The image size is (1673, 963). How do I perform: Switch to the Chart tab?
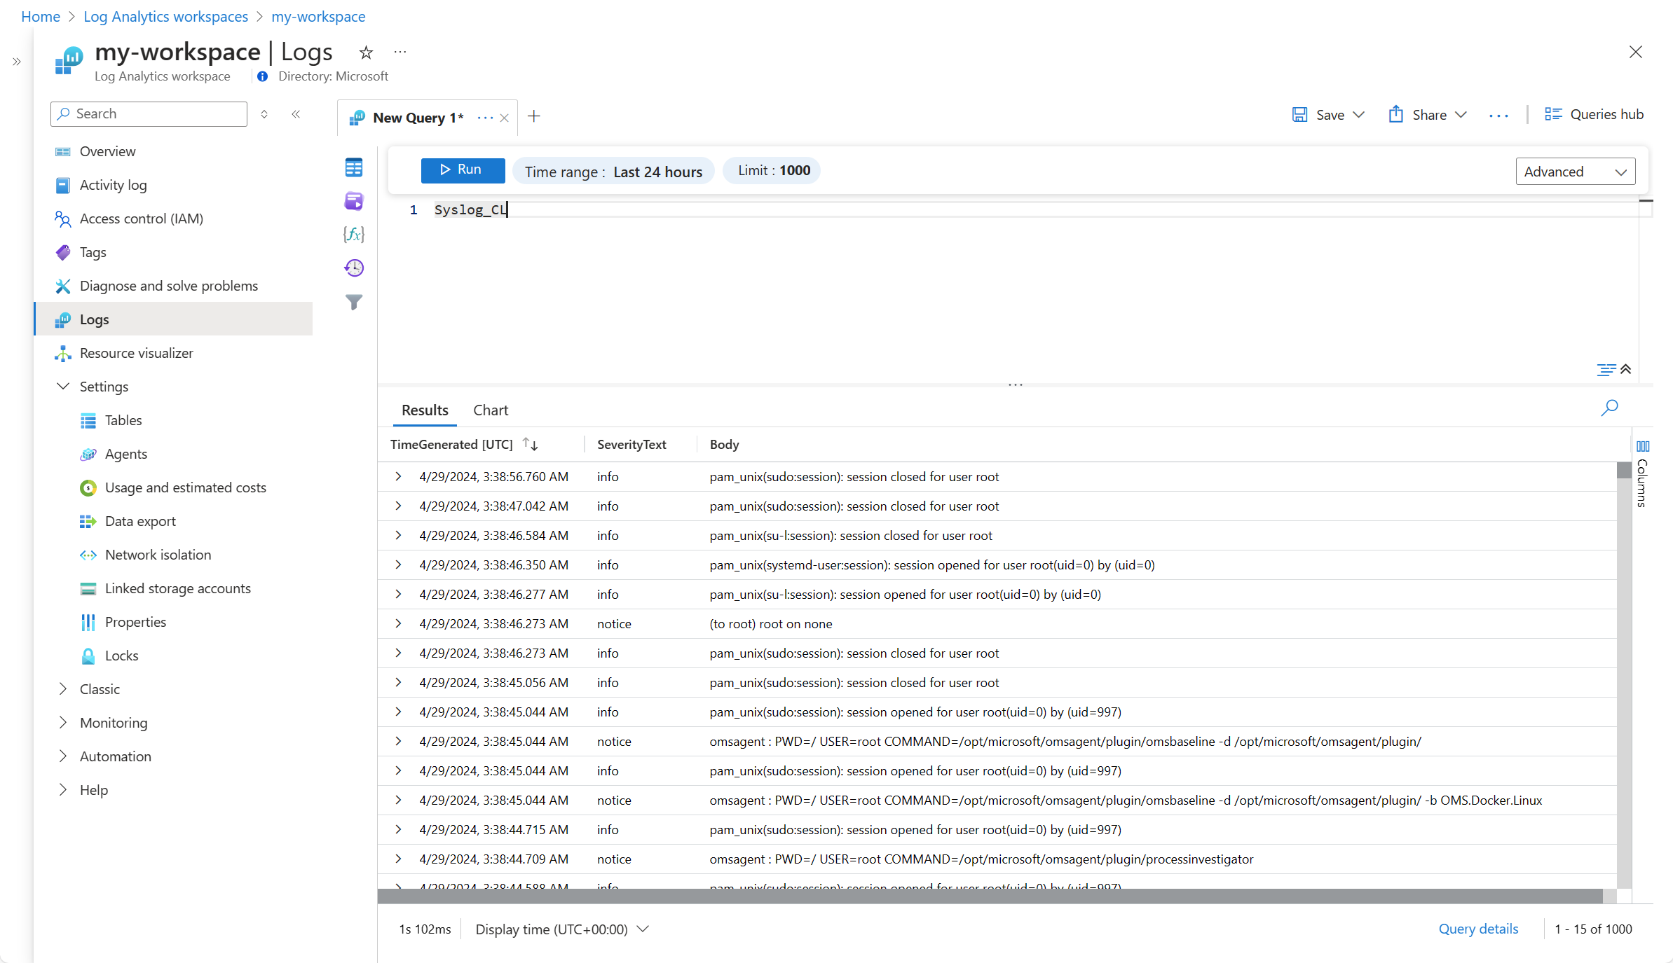point(490,410)
